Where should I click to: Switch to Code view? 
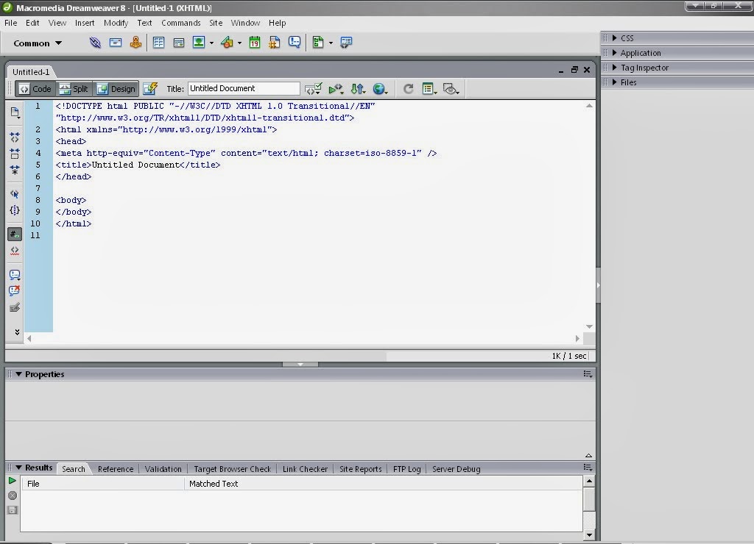[35, 89]
